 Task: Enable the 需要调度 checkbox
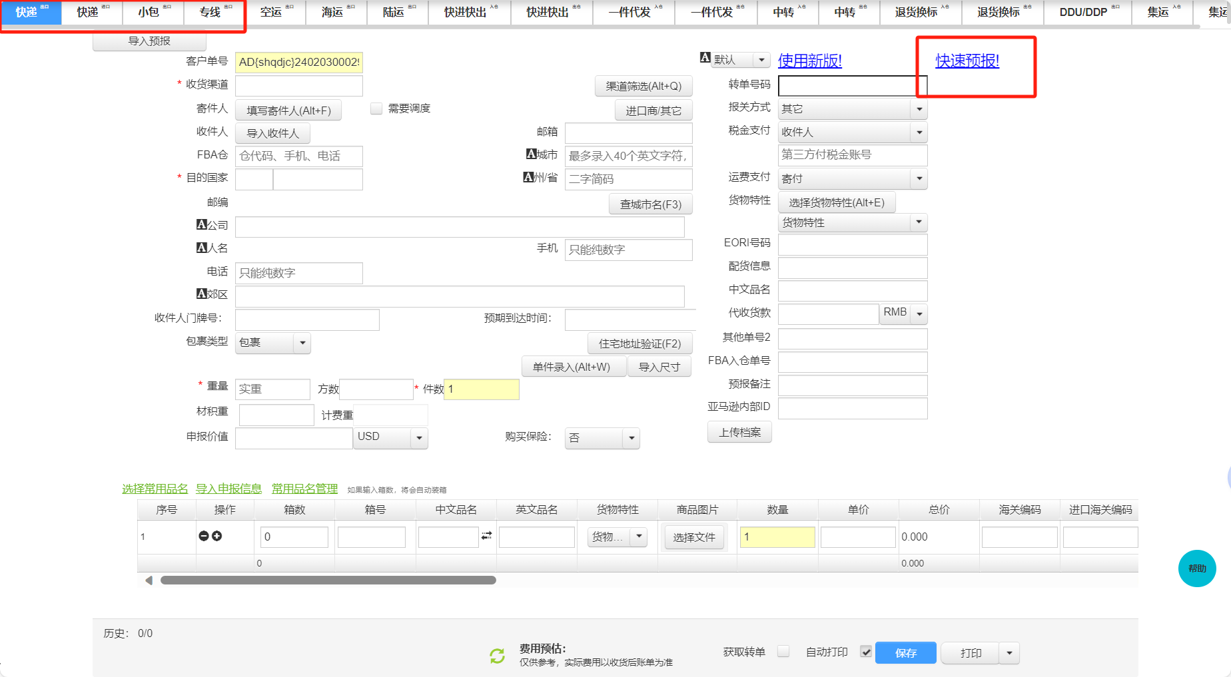click(x=376, y=109)
